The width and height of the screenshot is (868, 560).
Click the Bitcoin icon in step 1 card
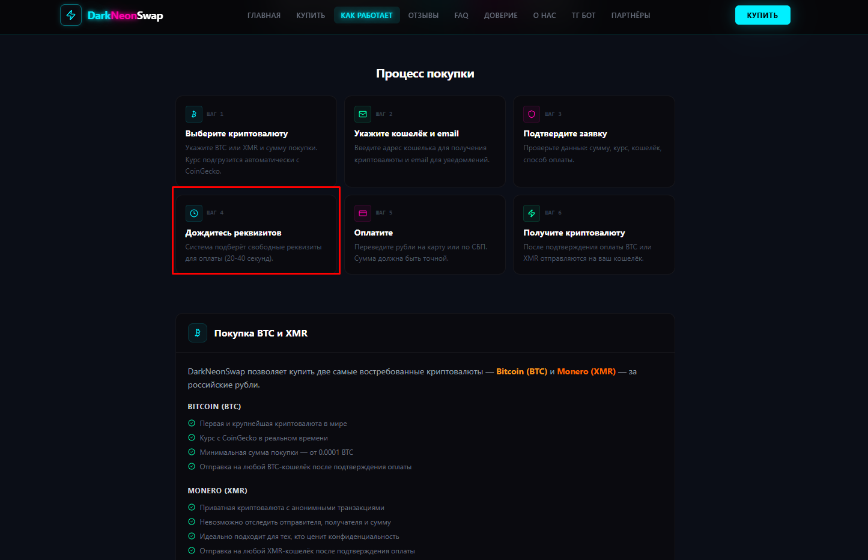click(x=193, y=114)
